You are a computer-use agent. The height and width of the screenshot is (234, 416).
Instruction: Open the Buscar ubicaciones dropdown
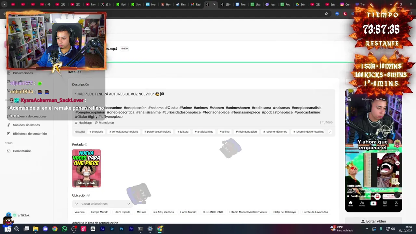point(102,204)
